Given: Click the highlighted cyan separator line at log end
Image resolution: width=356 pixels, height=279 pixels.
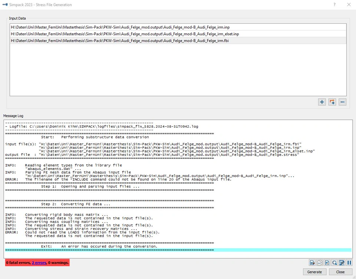Looking at the screenshot, I should pyautogui.click(x=178, y=250).
